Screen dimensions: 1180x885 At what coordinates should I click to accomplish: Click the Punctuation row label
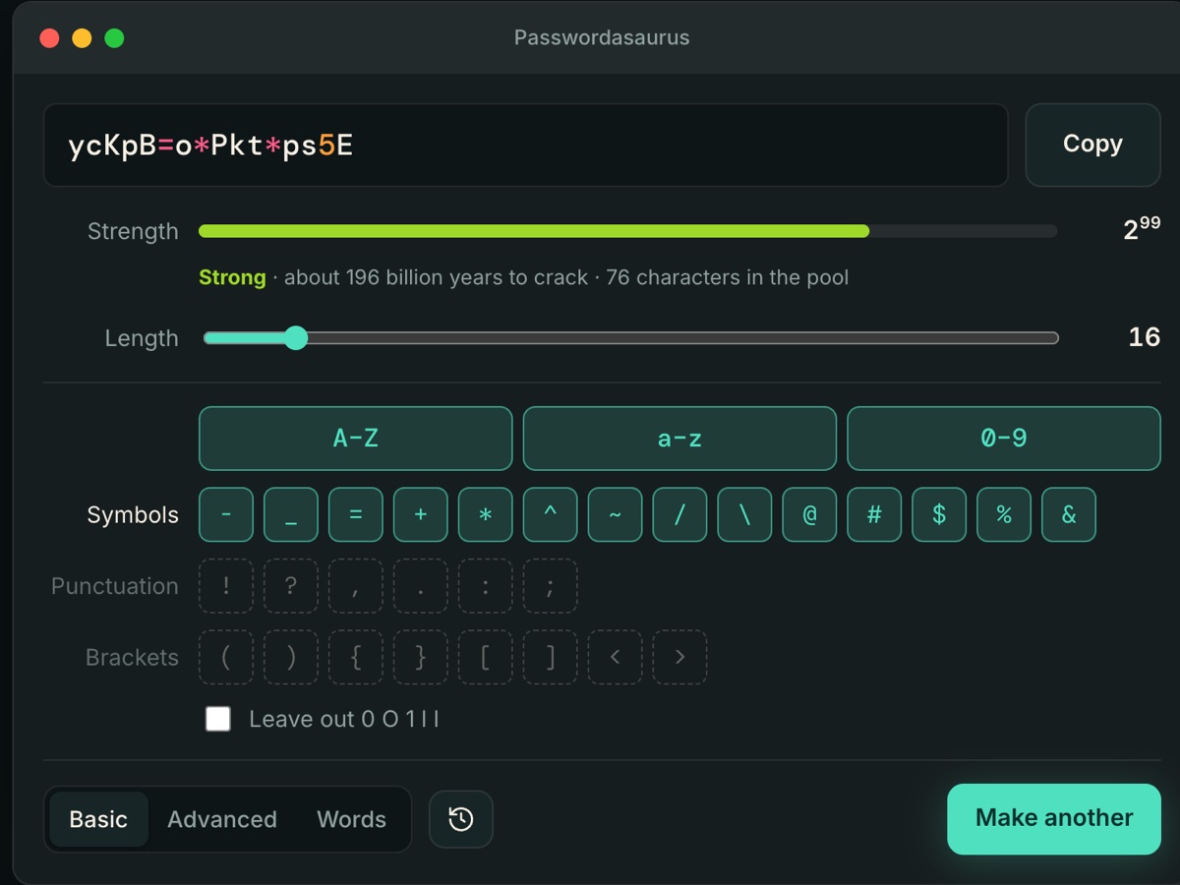click(115, 586)
